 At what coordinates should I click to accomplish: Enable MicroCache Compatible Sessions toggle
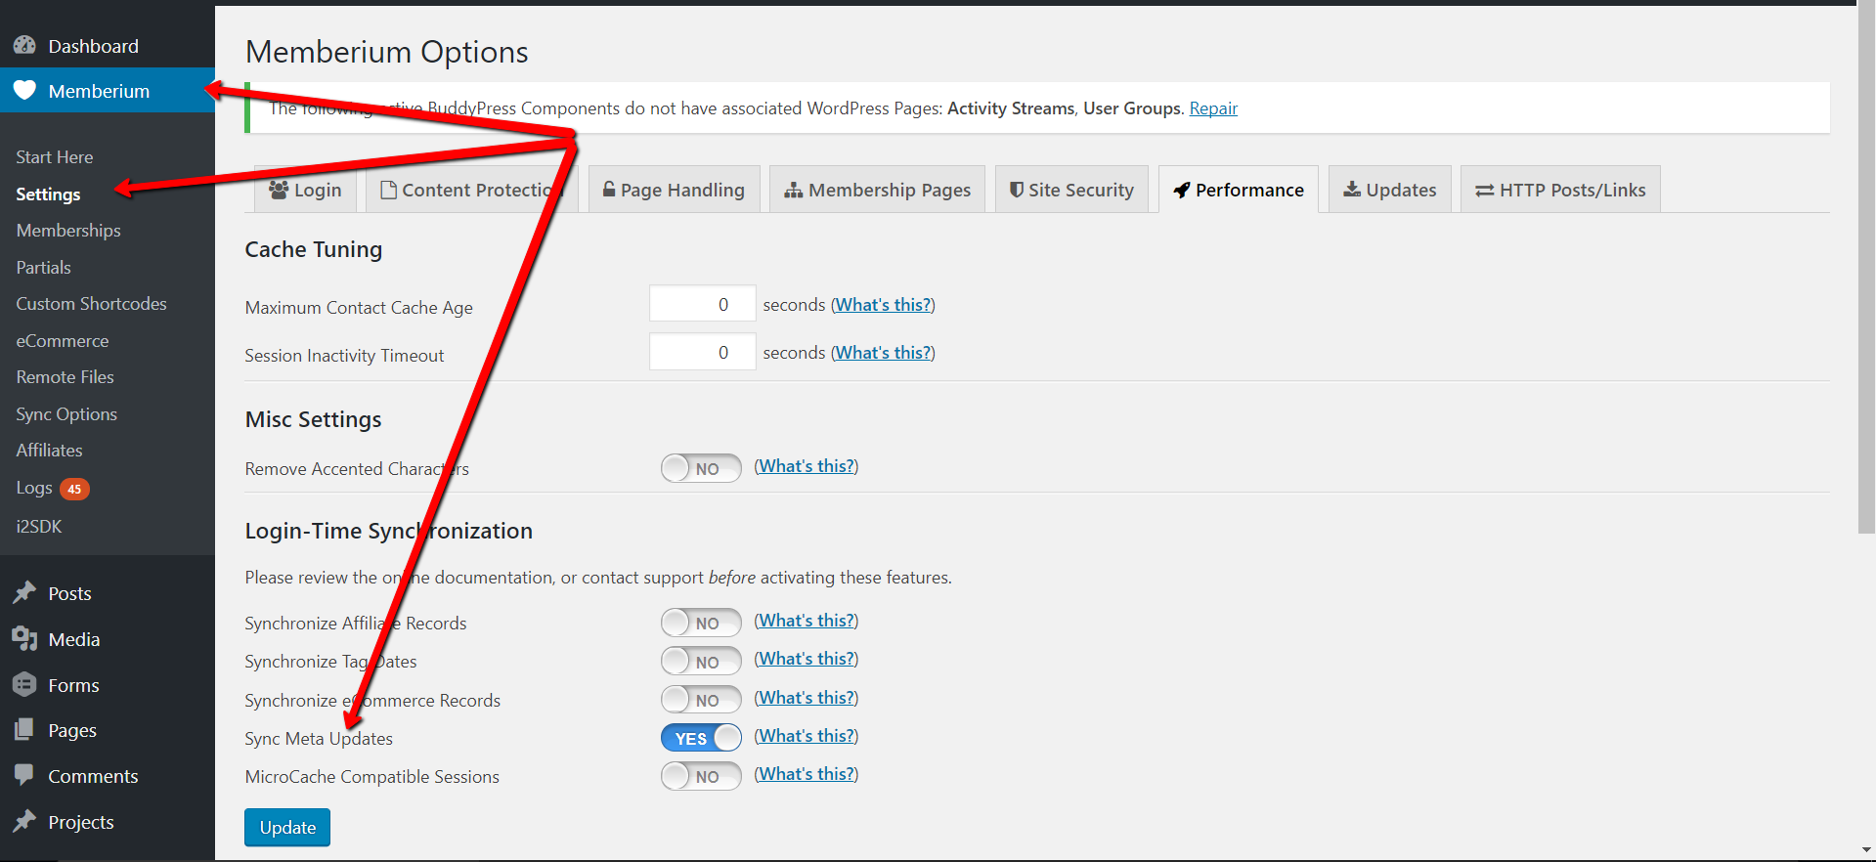[x=701, y=776]
